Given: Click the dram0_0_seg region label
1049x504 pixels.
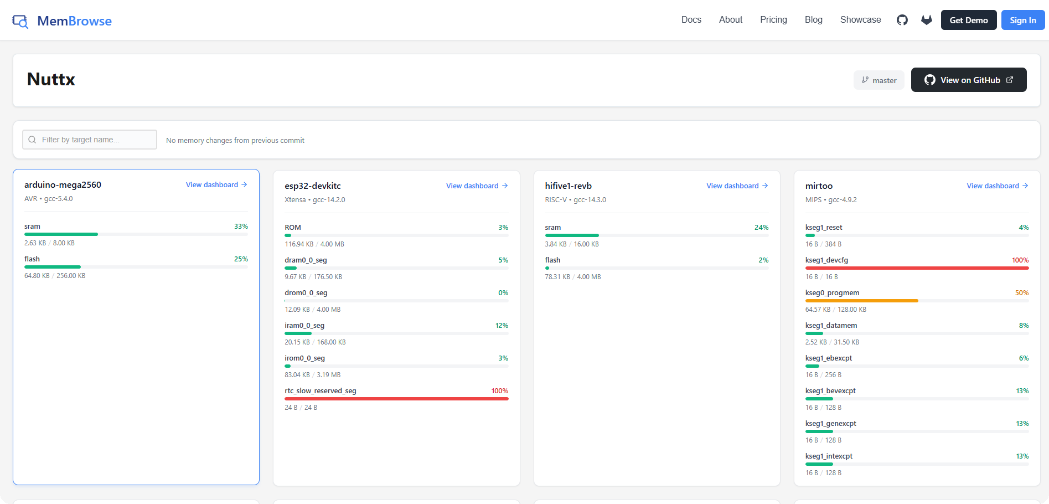Looking at the screenshot, I should pyautogui.click(x=306, y=260).
